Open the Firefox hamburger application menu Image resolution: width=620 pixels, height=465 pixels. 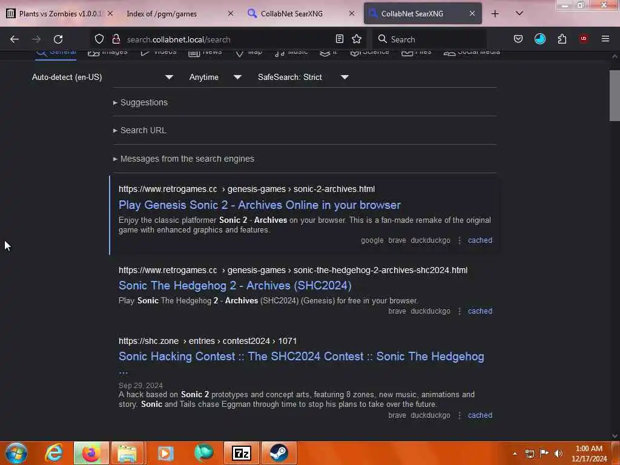point(605,39)
